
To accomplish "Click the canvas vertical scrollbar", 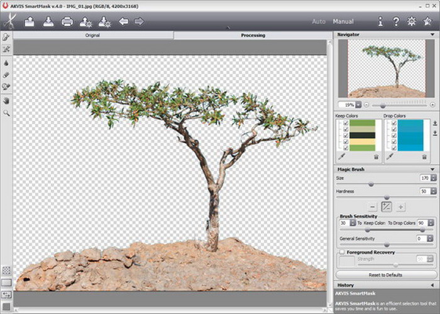I will (329, 173).
